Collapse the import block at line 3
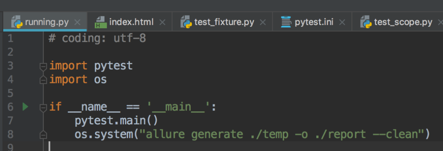 tap(43, 67)
